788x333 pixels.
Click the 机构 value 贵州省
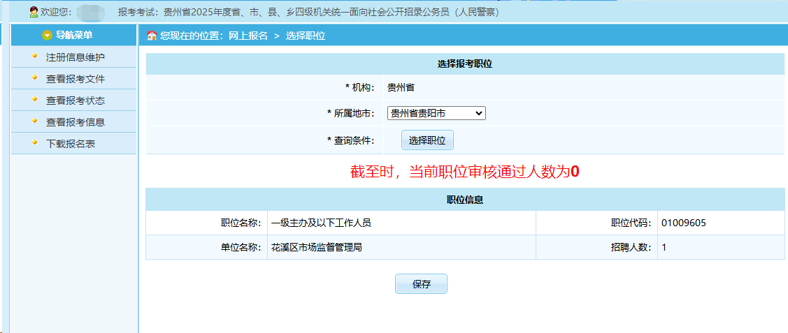401,88
